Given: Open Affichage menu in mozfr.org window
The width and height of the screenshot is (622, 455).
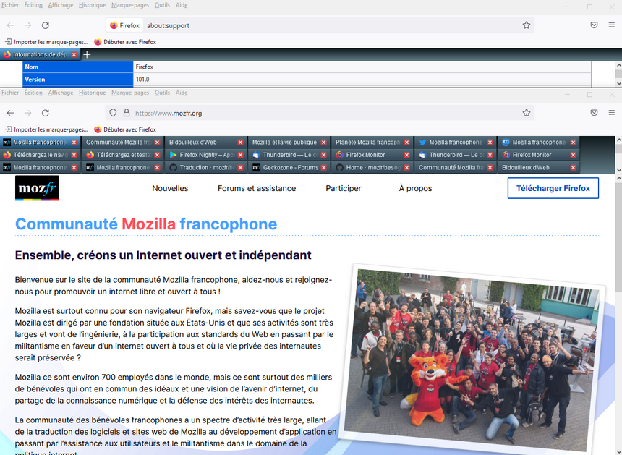Looking at the screenshot, I should (60, 93).
